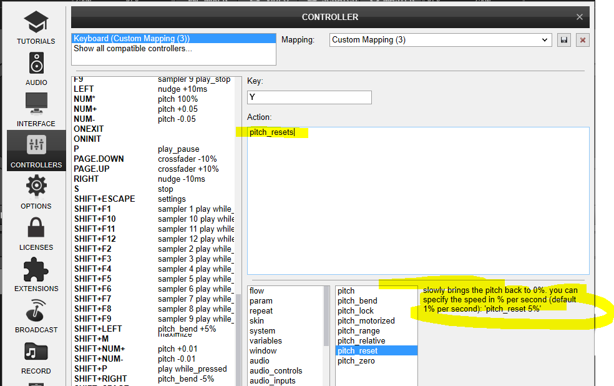
Task: Select the NUM* key mapping
Action: pyautogui.click(x=154, y=99)
